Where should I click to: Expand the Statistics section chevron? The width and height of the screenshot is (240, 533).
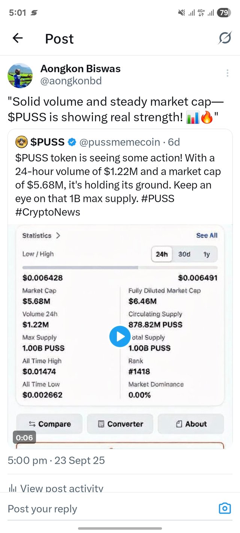[x=58, y=235]
